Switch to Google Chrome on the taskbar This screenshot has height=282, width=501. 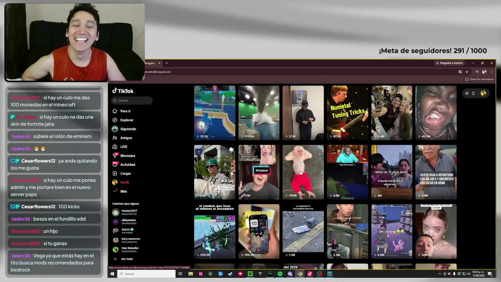300,274
